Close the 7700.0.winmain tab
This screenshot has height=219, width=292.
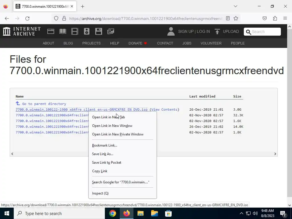pos(72,6)
